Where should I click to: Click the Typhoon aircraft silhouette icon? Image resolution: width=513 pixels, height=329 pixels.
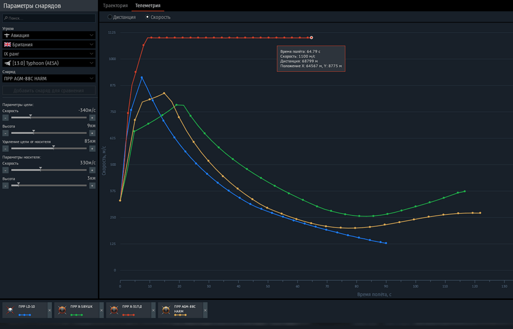[8, 63]
